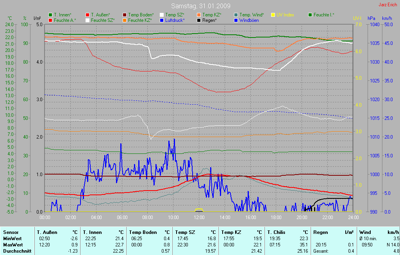The width and height of the screenshot is (400, 255).
Task: Click the white Temp SZ legend square
Action: tap(162, 15)
